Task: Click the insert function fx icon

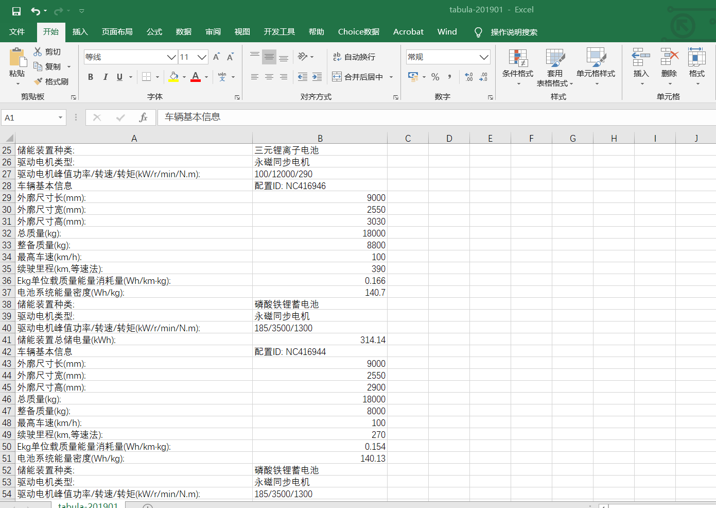Action: (x=143, y=117)
